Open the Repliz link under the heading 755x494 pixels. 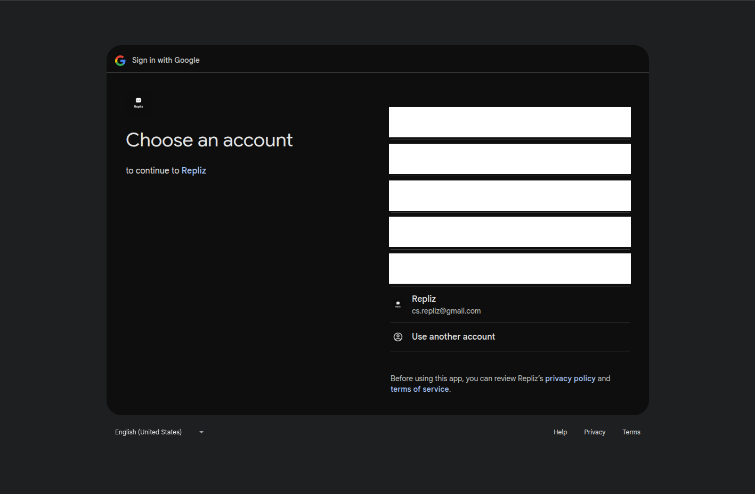coord(193,170)
